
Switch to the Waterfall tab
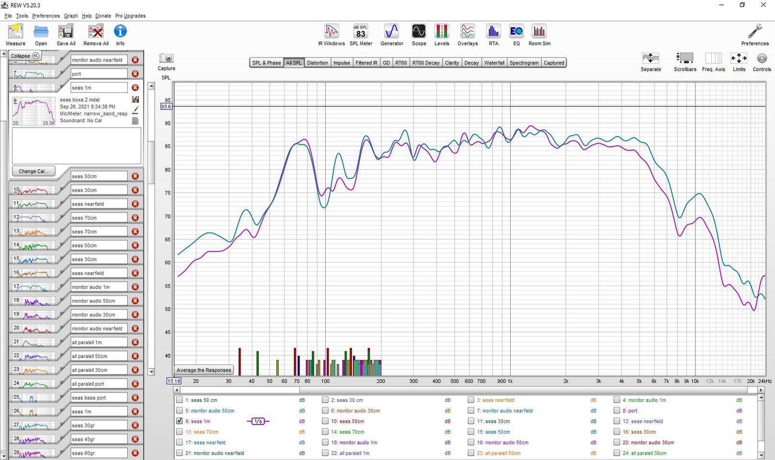(x=494, y=63)
